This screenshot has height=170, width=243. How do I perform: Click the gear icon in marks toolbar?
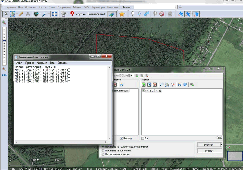tap(185, 85)
